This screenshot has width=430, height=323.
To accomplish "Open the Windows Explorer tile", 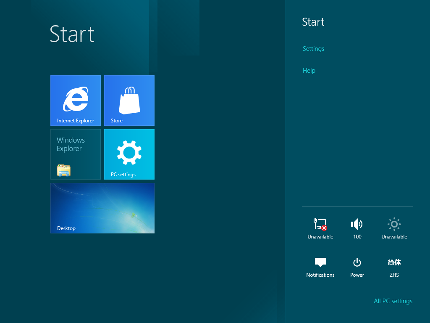I will tap(76, 154).
